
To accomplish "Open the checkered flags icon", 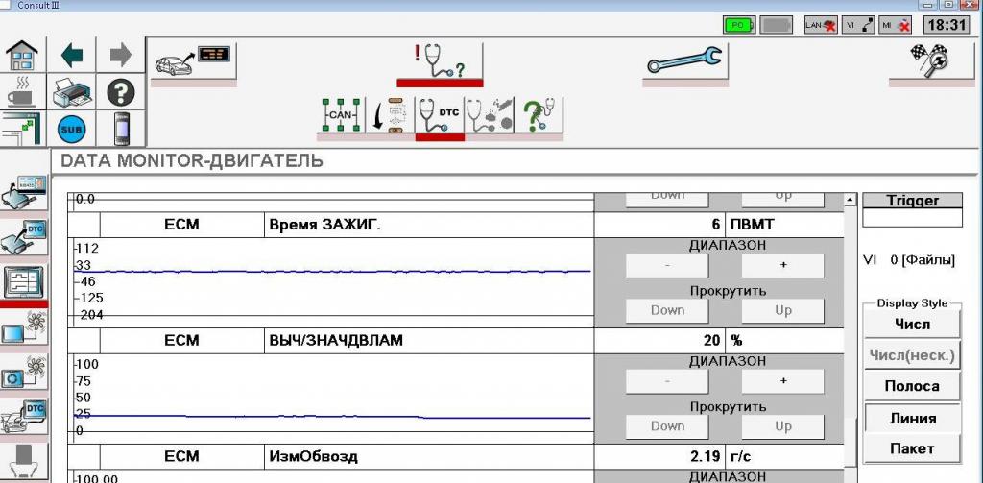I will (x=931, y=61).
